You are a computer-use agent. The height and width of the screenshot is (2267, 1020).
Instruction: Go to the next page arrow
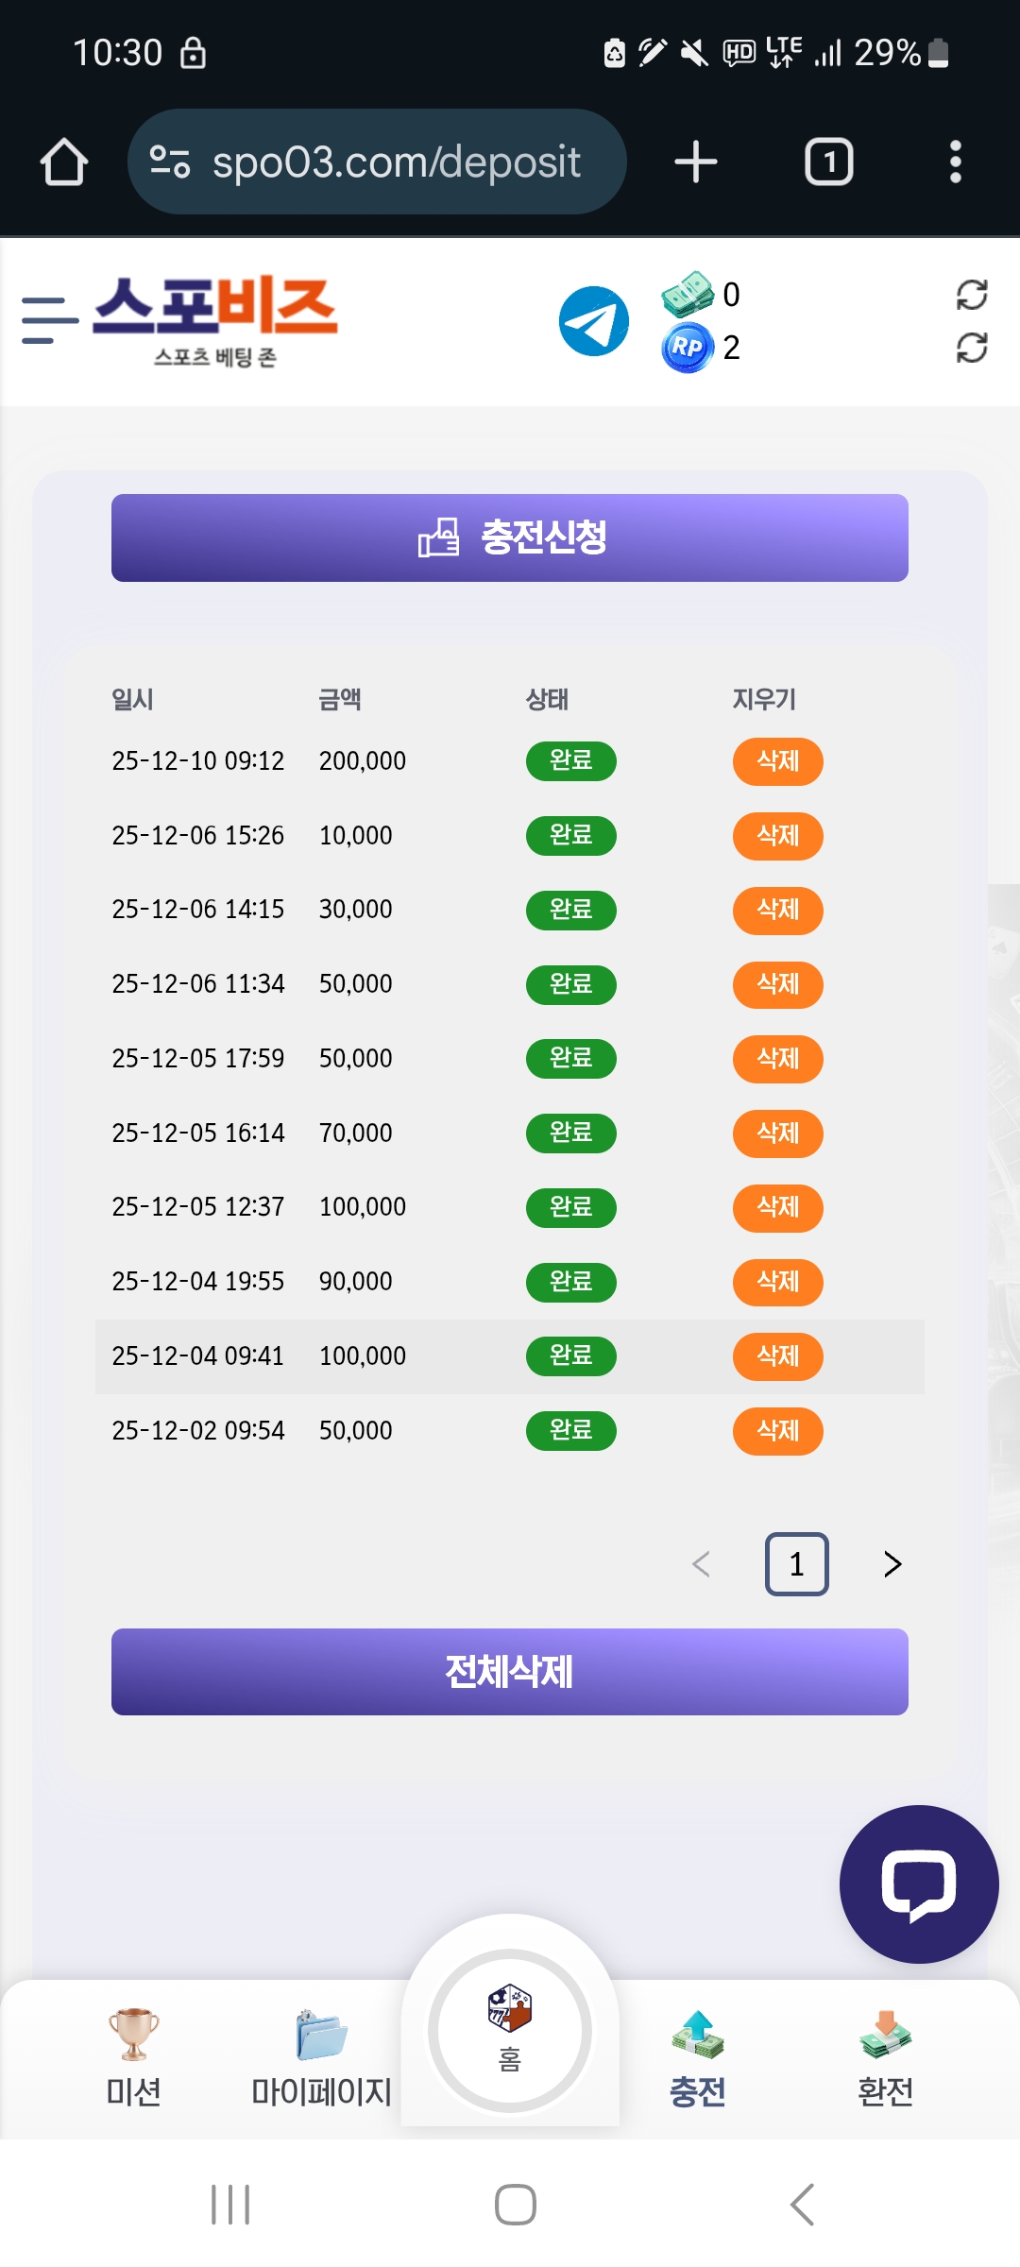[892, 1564]
